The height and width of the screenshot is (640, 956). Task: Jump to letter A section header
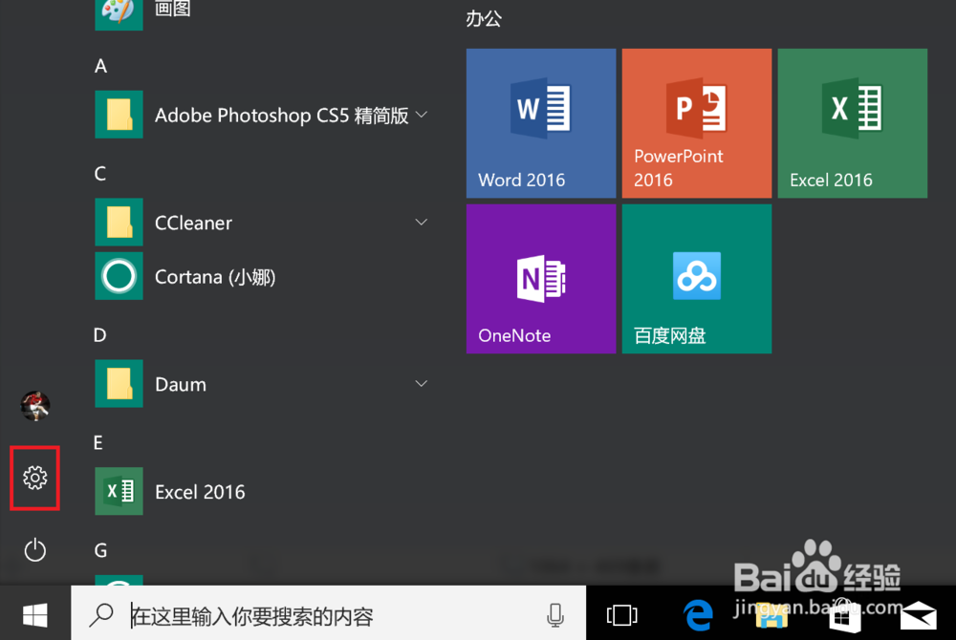pyautogui.click(x=100, y=66)
